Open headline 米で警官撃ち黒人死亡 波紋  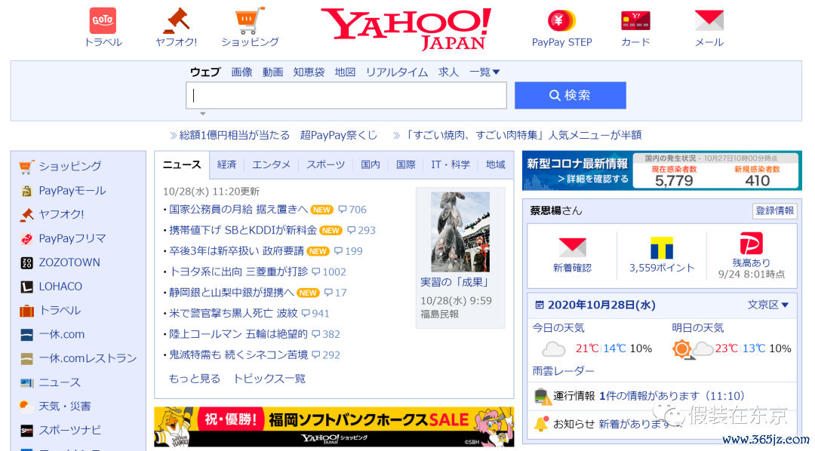point(233,313)
